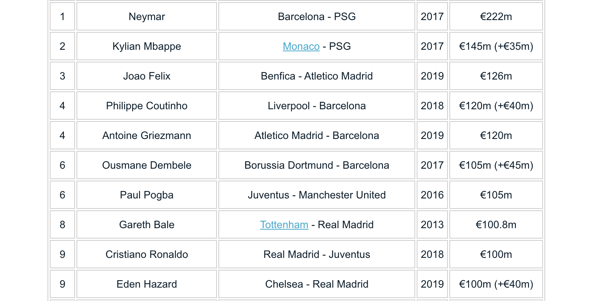The width and height of the screenshot is (592, 301).
Task: Open the Monaco link
Action: click(x=301, y=46)
